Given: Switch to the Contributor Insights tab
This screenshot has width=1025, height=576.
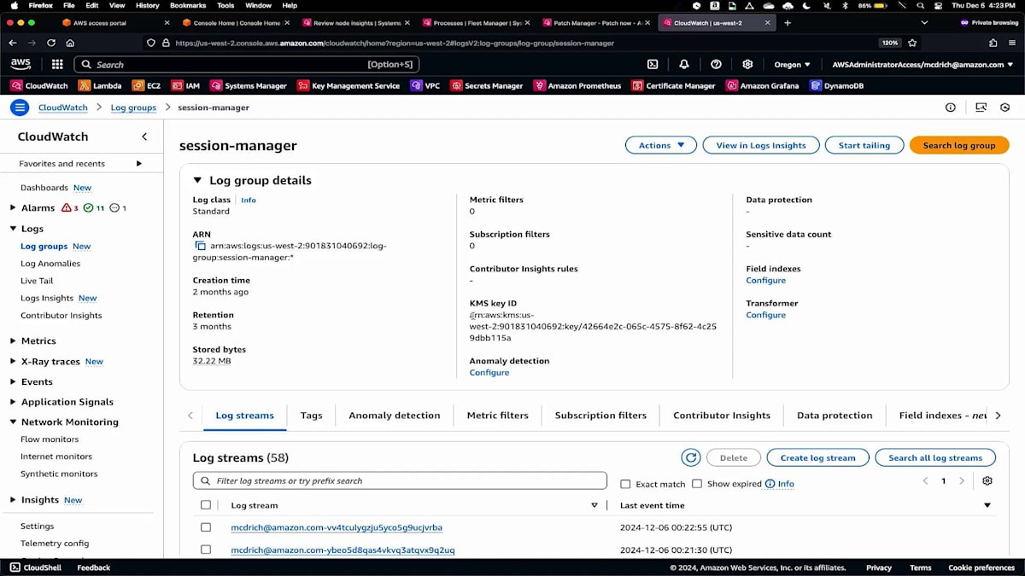Looking at the screenshot, I should coord(722,416).
